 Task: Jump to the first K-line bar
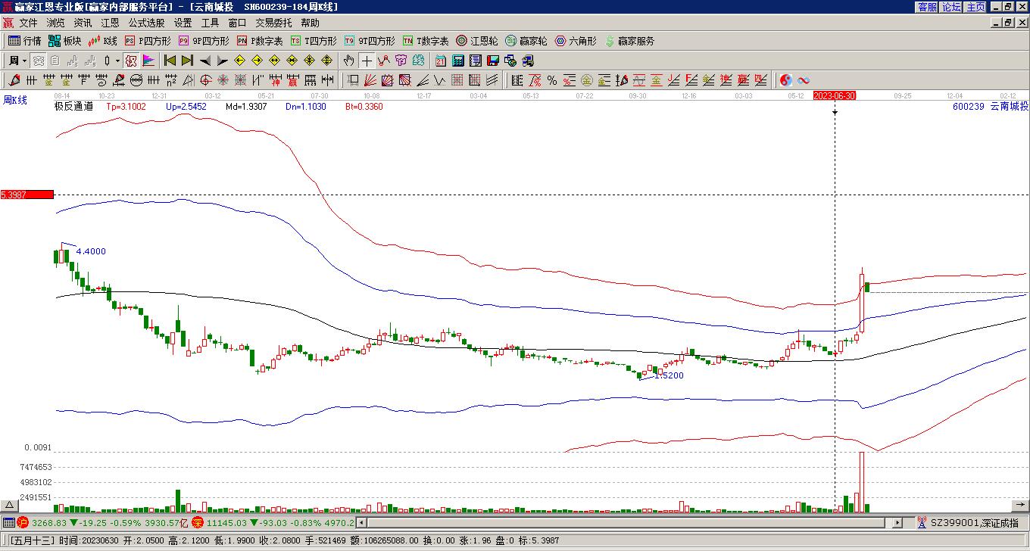click(170, 61)
